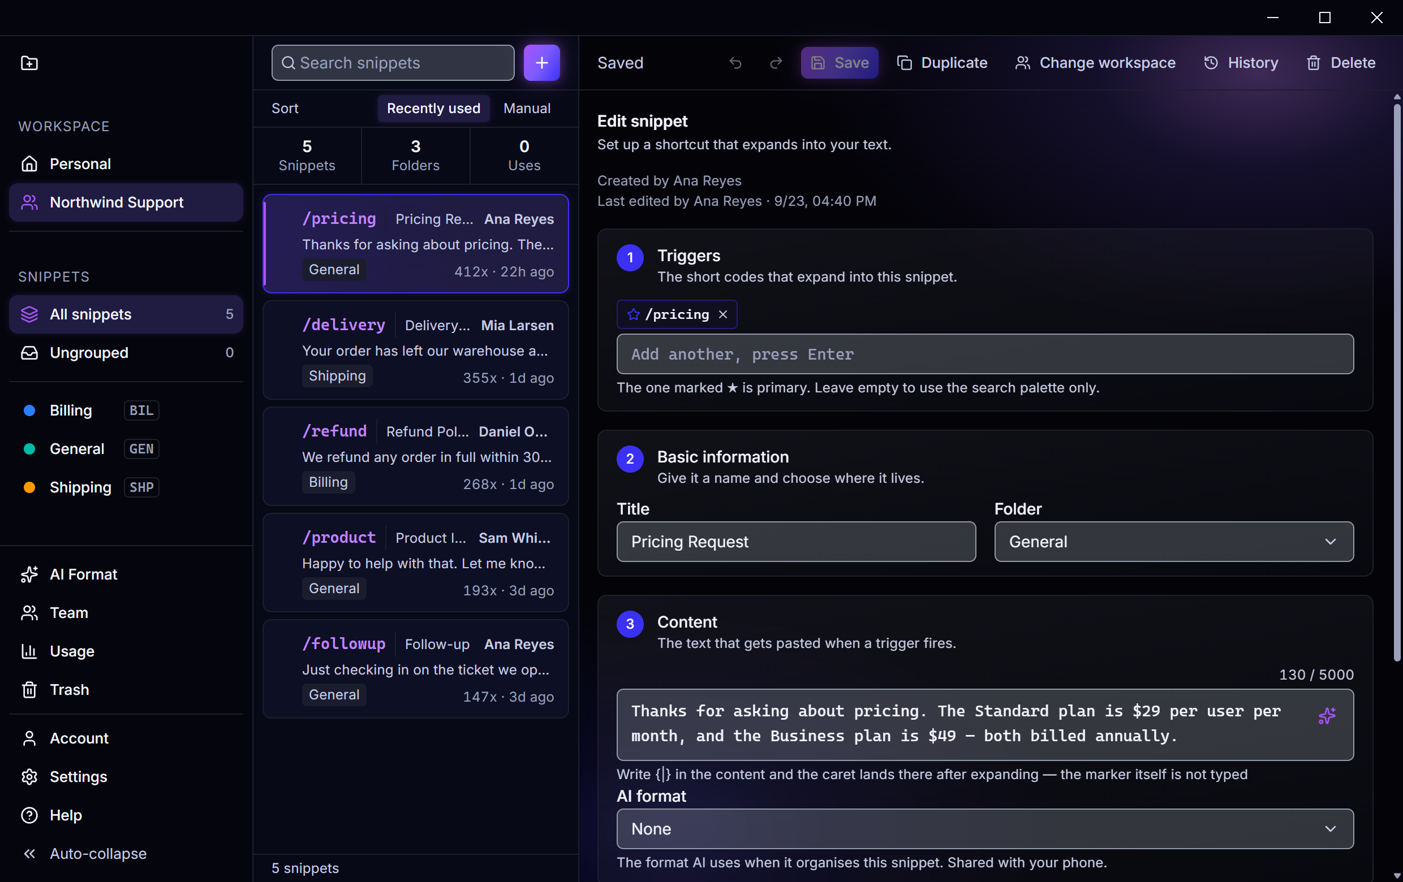Switch sort to Manual

pos(527,109)
